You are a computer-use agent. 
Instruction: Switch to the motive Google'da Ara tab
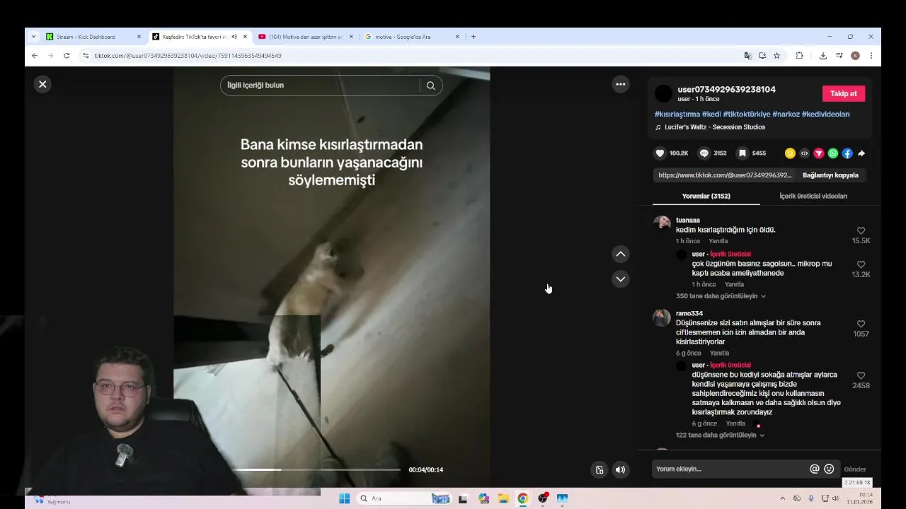tap(411, 37)
